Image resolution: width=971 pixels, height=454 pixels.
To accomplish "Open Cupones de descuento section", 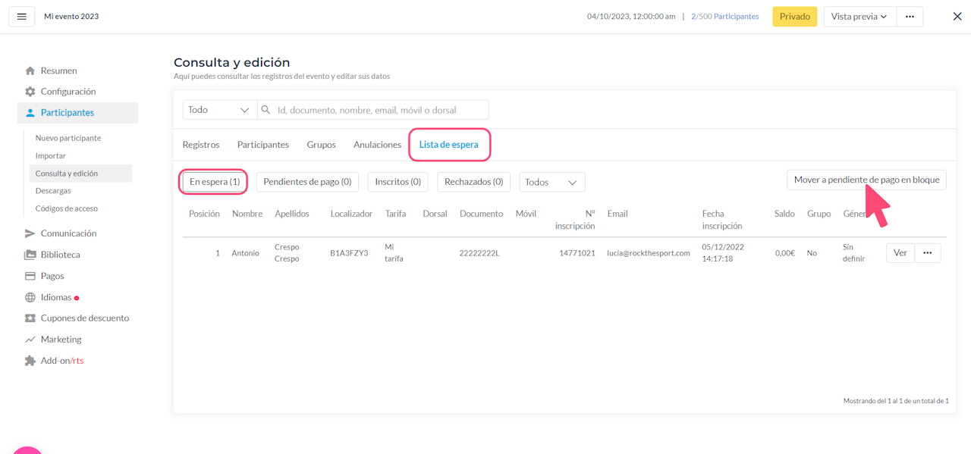I will 85,318.
